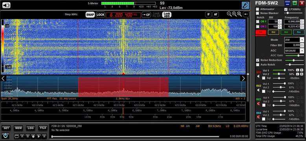Uncheck the LP30MHz filter checkbox
Image resolution: width=306 pixels, height=141 pixels.
click(x=286, y=9)
